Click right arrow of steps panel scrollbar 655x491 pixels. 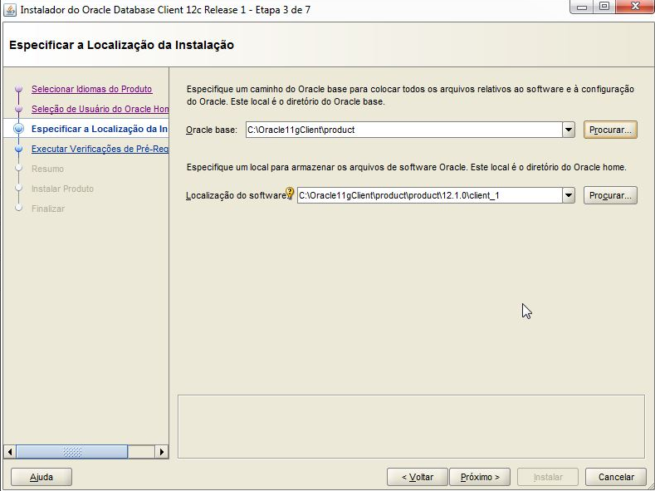click(162, 452)
